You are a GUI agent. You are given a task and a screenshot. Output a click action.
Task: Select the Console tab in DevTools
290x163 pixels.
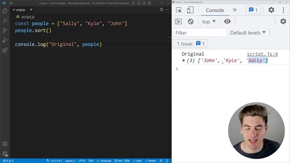(x=215, y=10)
